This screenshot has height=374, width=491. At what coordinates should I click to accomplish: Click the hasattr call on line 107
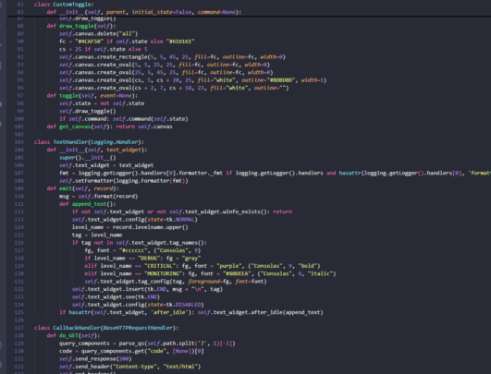350,174
